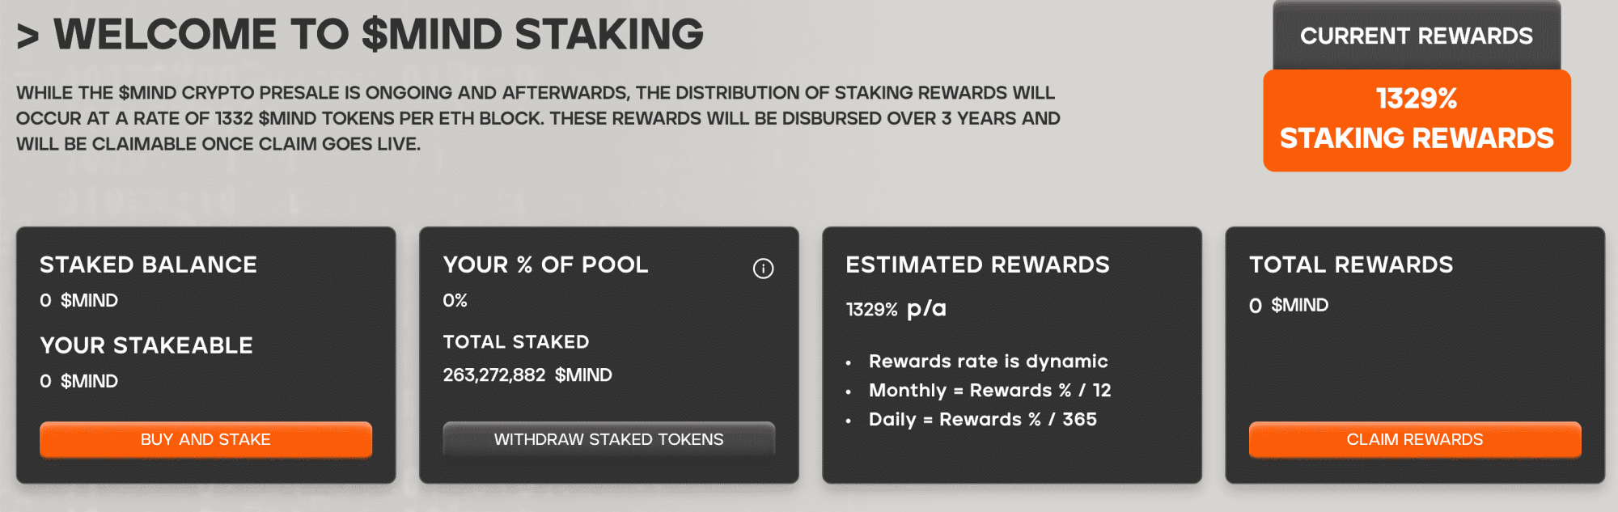This screenshot has height=512, width=1618.
Task: Select the Current Rewards tab label
Action: 1416,36
